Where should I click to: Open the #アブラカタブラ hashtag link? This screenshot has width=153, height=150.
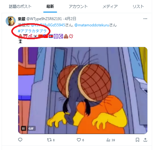tap(32, 31)
